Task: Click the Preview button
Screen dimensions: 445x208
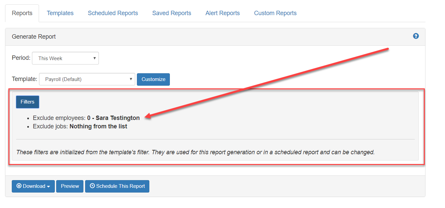Action: pos(70,186)
